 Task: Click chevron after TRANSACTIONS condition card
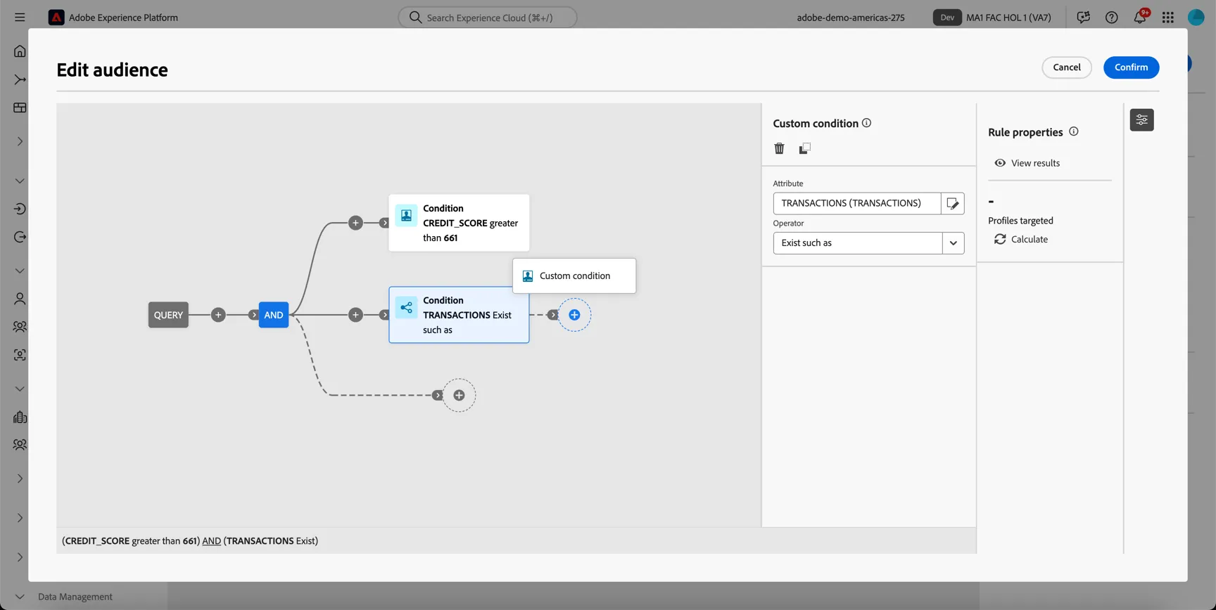[552, 315]
